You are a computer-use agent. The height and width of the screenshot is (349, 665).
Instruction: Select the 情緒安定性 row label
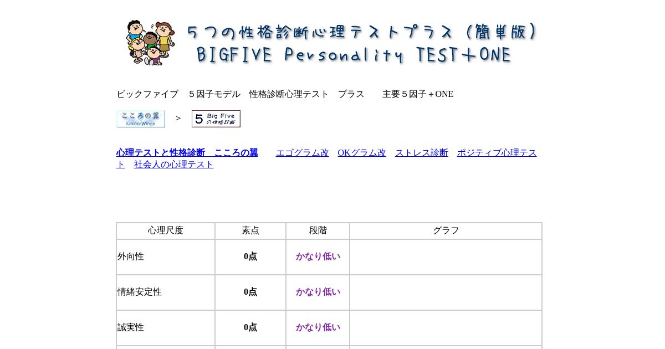(140, 292)
